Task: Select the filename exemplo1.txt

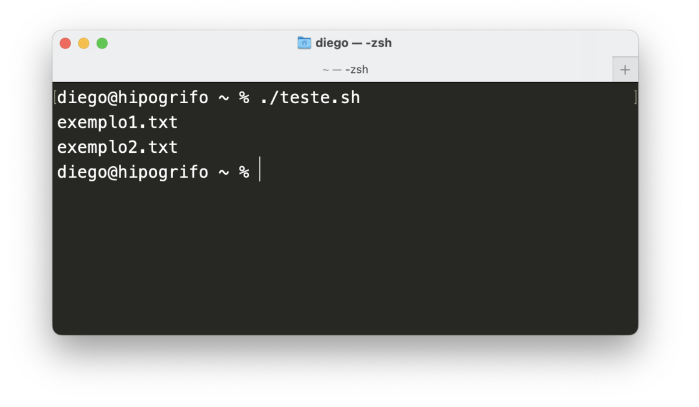Action: (x=117, y=122)
